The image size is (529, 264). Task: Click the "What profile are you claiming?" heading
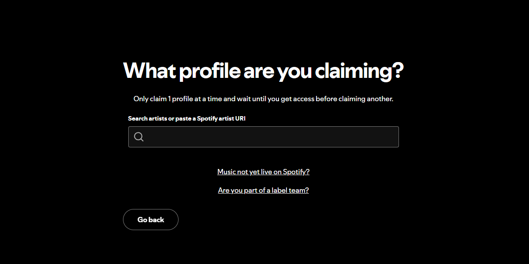pyautogui.click(x=263, y=71)
